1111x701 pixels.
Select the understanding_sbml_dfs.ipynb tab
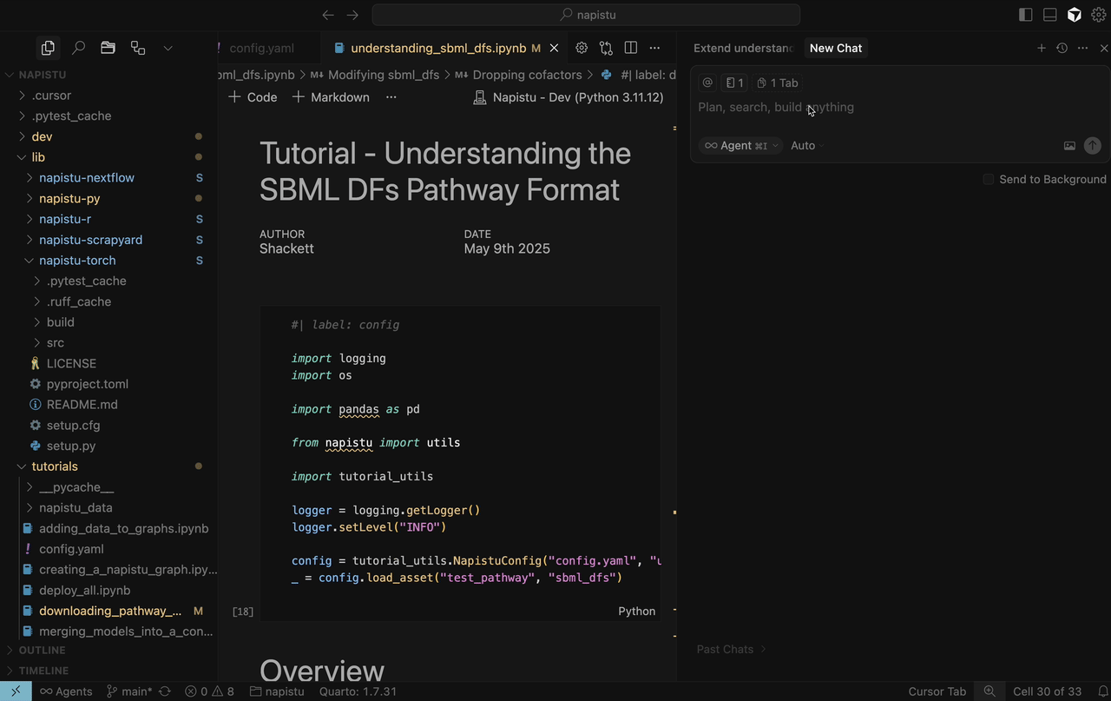click(x=438, y=48)
